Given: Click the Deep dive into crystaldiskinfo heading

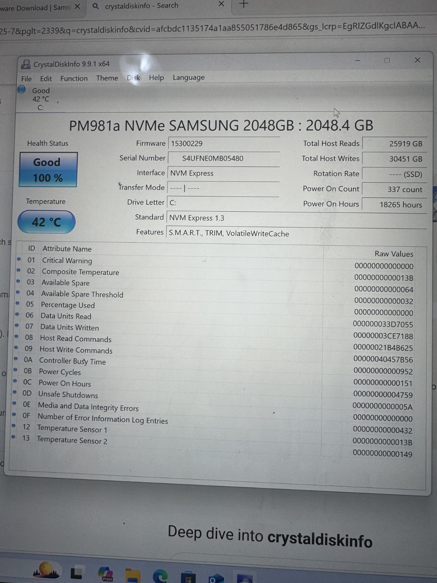Looking at the screenshot, I should click(270, 536).
